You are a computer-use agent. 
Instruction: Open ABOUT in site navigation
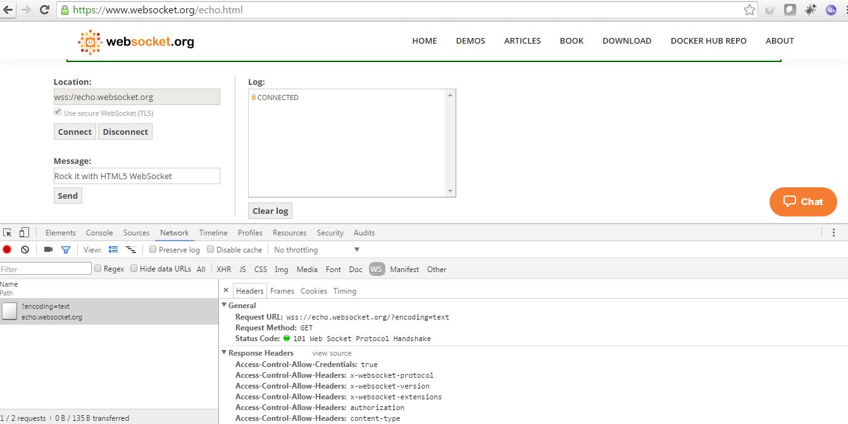click(780, 41)
